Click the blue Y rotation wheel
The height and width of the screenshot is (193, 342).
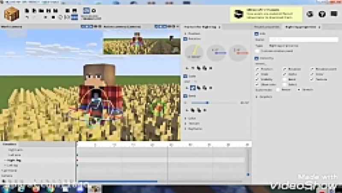point(216,53)
